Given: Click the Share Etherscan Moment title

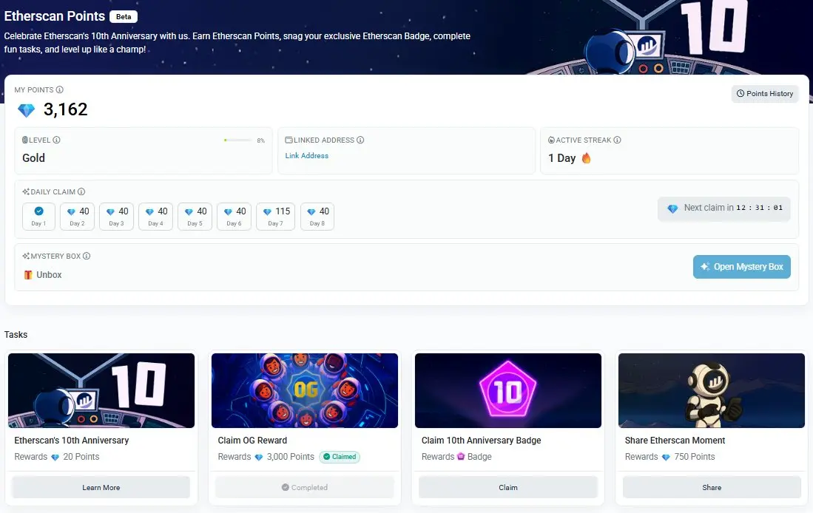Looking at the screenshot, I should pyautogui.click(x=675, y=441).
